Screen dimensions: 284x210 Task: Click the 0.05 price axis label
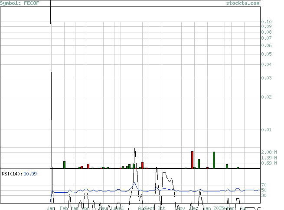tap(266, 54)
